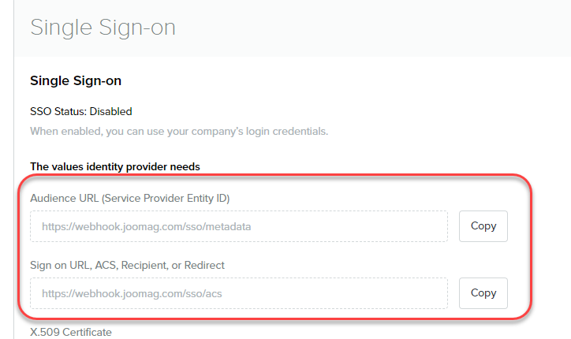Click the SSO Status: Disabled text

[x=80, y=111]
